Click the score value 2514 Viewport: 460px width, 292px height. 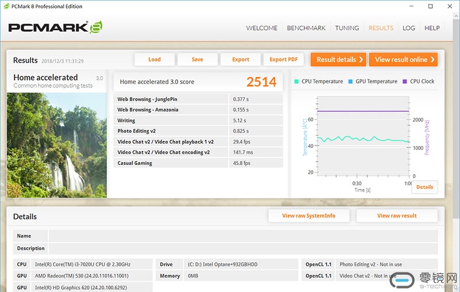pyautogui.click(x=261, y=82)
